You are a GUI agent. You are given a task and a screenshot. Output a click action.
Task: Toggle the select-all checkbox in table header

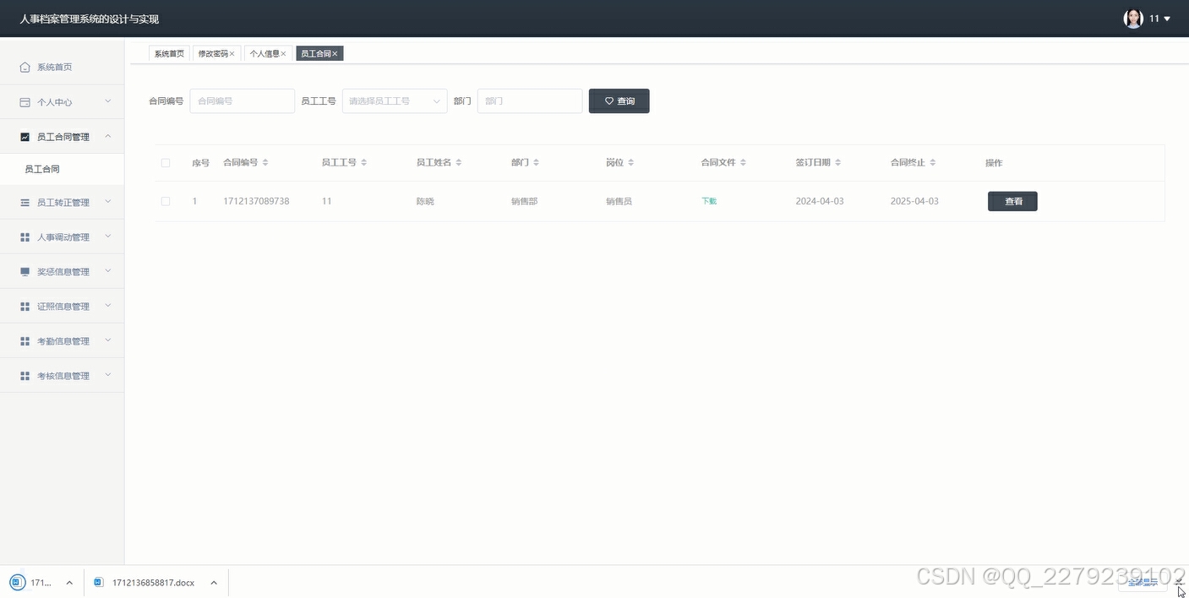click(166, 162)
